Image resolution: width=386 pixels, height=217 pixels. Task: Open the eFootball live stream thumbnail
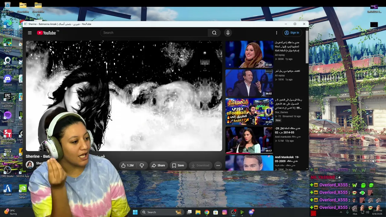coord(249,112)
